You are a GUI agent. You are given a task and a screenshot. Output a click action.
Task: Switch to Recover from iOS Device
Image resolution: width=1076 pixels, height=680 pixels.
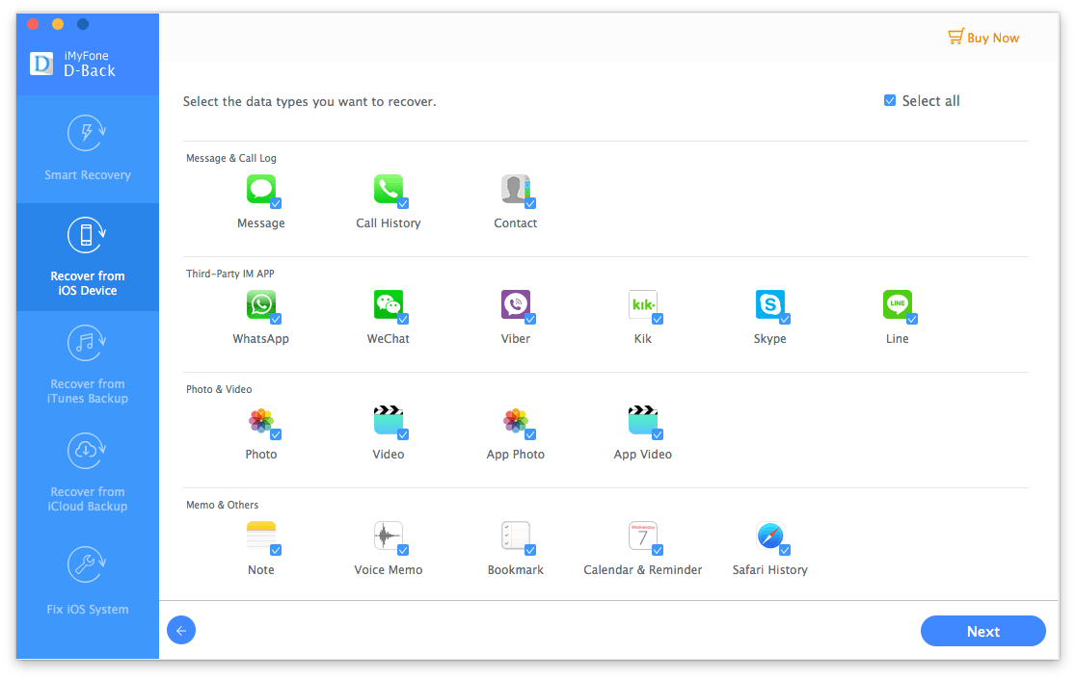88,257
